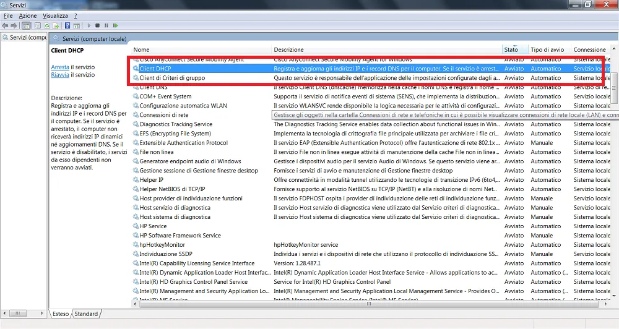Sort by the Stato column header
This screenshot has width=619, height=329.
515,49
